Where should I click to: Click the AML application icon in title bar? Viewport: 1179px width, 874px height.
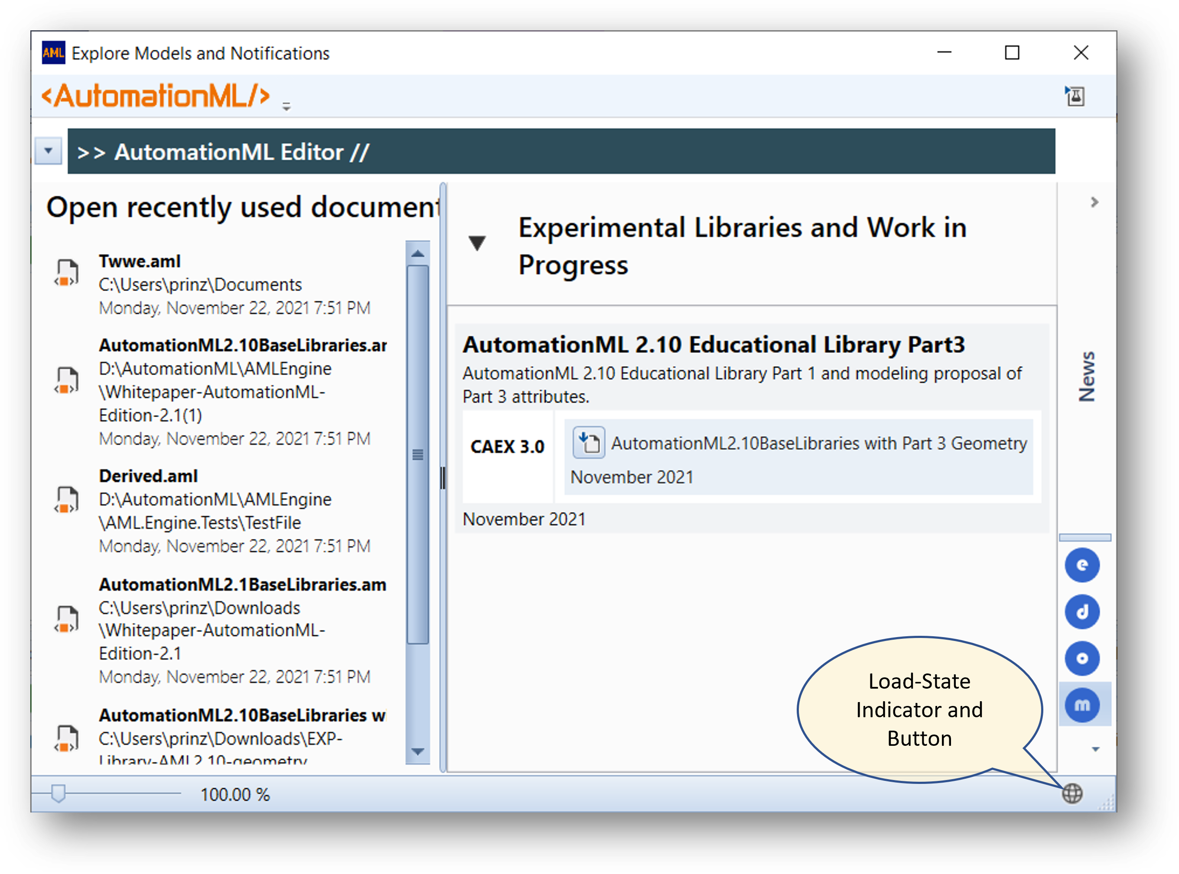point(53,53)
